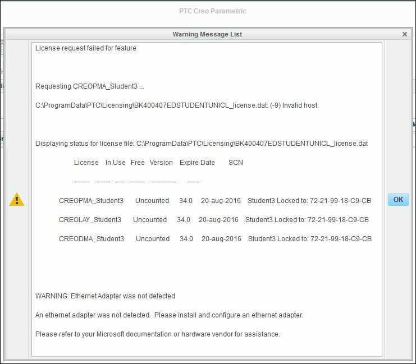Click 'WARNING: Ethernet Adapter was not detected'

point(106,296)
